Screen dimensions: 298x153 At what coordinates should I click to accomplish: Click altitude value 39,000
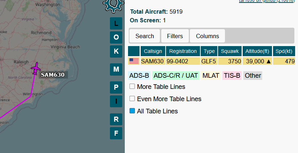pyautogui.click(x=257, y=61)
